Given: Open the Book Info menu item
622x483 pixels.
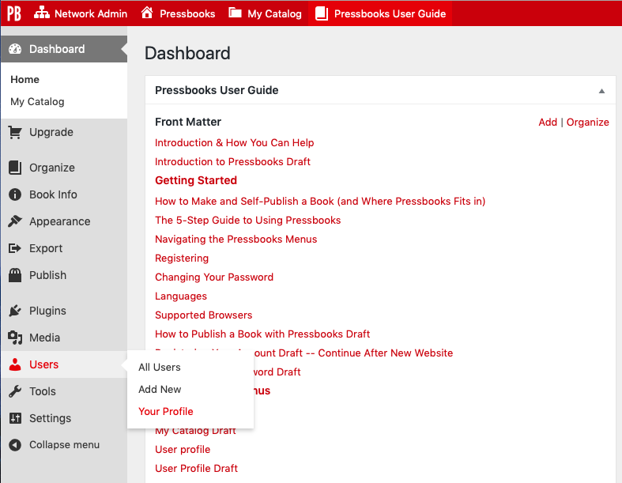Looking at the screenshot, I should [x=64, y=194].
